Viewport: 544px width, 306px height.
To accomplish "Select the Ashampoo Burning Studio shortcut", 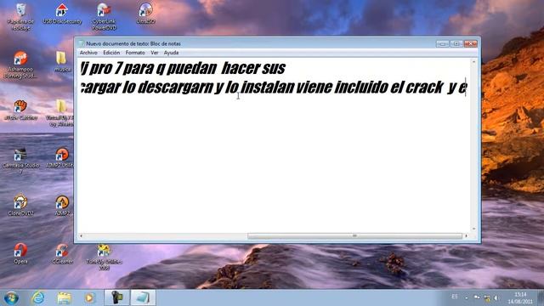I will click(x=20, y=65).
